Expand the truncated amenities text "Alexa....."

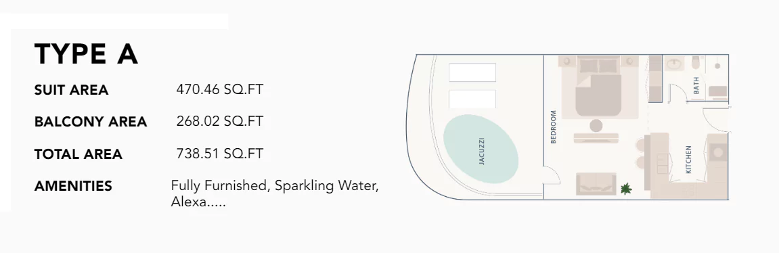(x=198, y=202)
